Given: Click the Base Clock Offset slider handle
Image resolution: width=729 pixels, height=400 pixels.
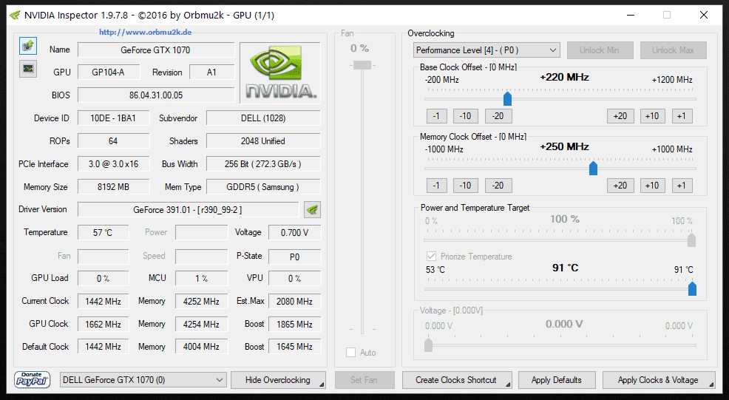Looking at the screenshot, I should 508,98.
